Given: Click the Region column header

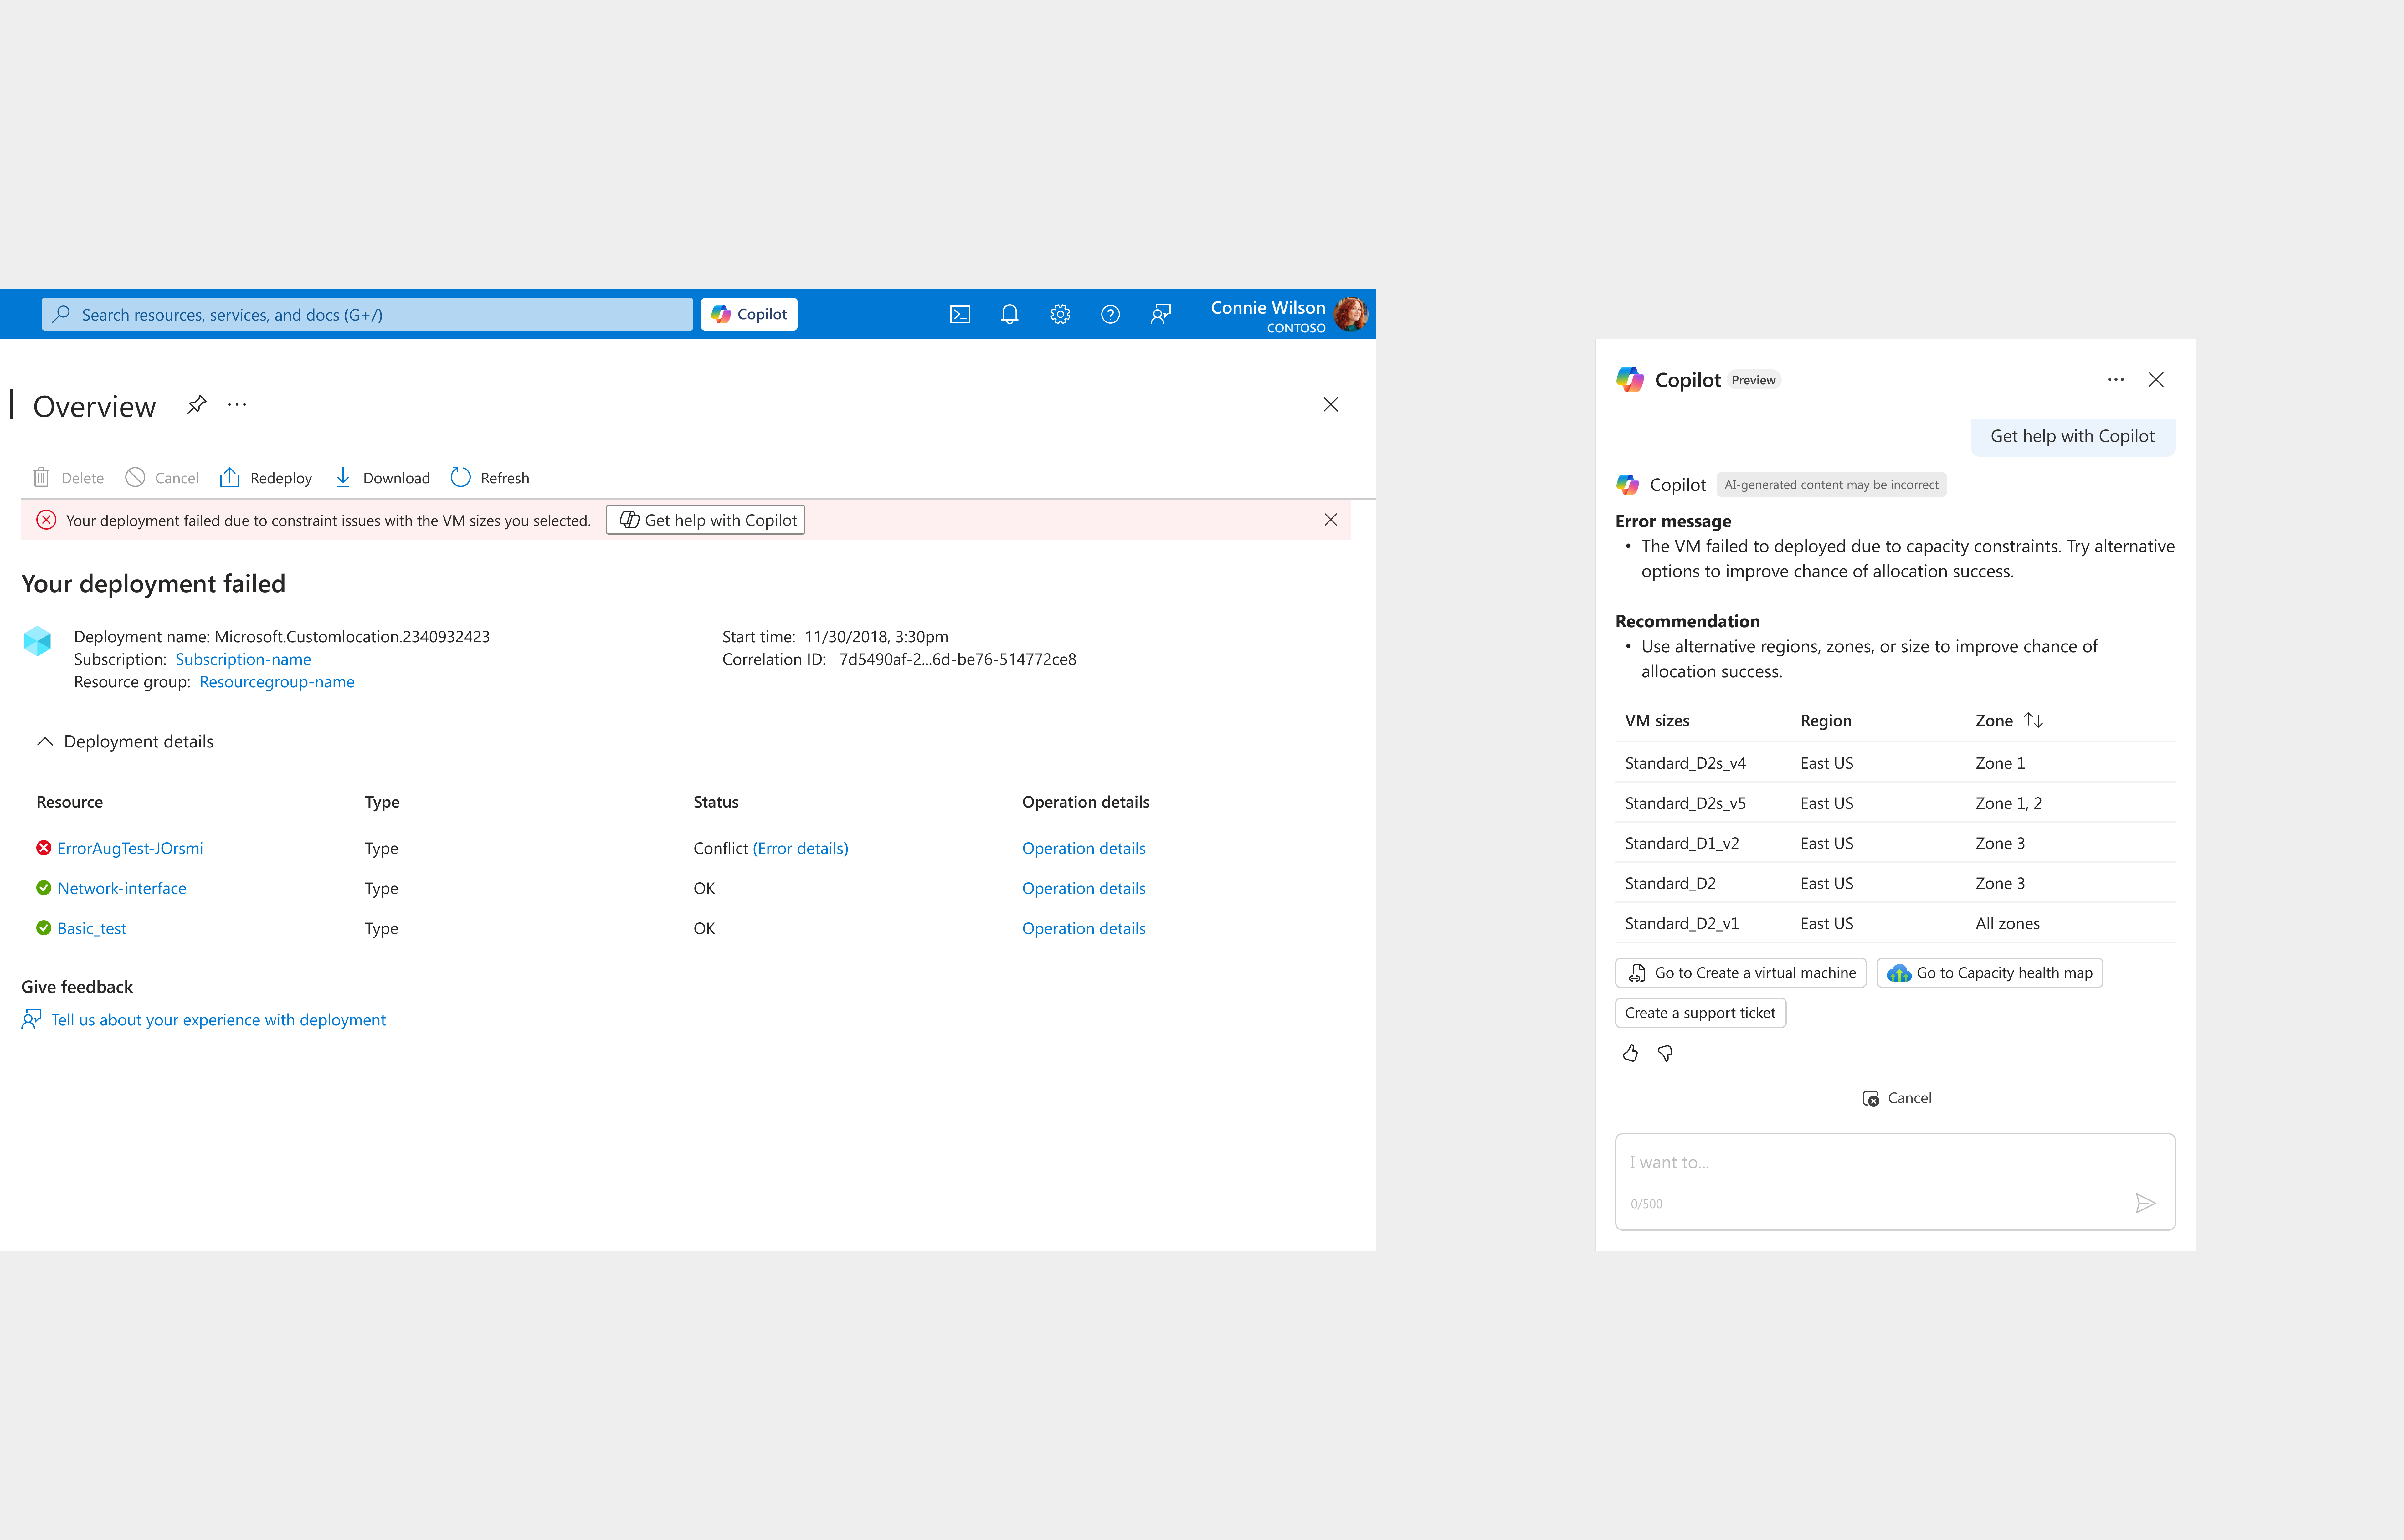Looking at the screenshot, I should pos(1826,721).
